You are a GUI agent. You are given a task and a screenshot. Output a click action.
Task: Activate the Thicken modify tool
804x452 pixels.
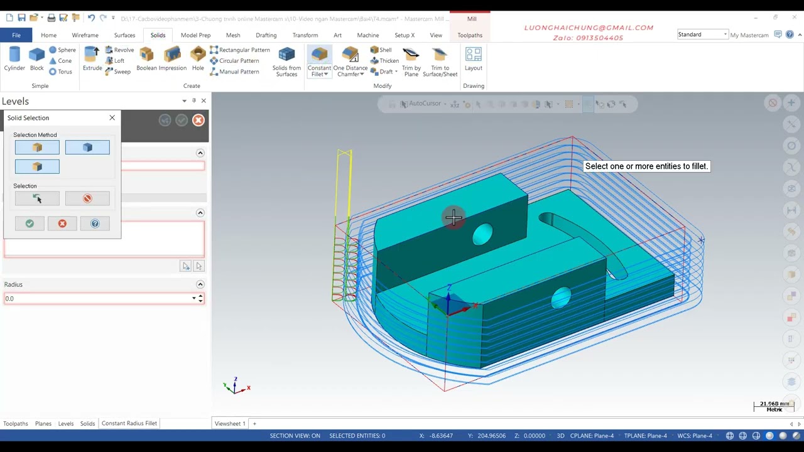pos(384,61)
